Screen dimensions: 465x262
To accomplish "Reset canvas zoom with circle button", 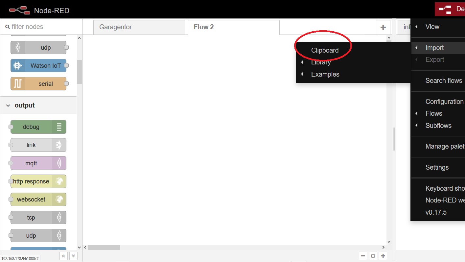I will pyautogui.click(x=373, y=256).
